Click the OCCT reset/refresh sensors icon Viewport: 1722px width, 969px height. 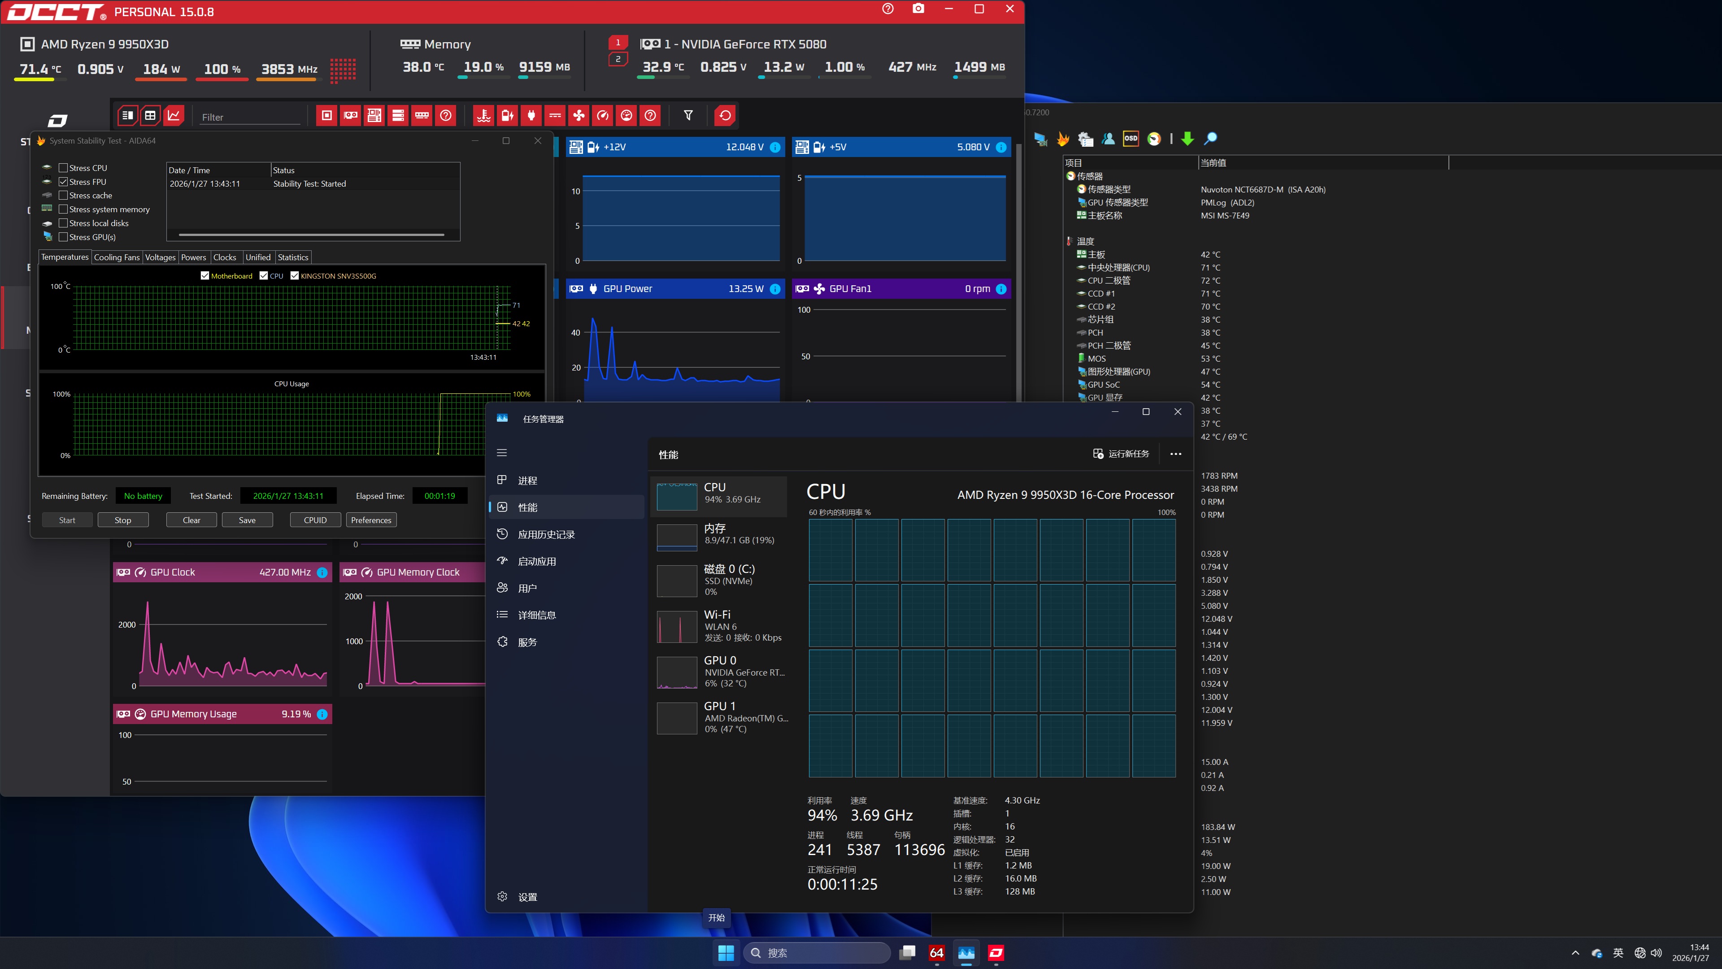pos(725,116)
